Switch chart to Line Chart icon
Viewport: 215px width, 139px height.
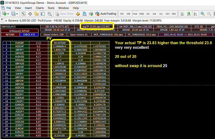coord(195,14)
